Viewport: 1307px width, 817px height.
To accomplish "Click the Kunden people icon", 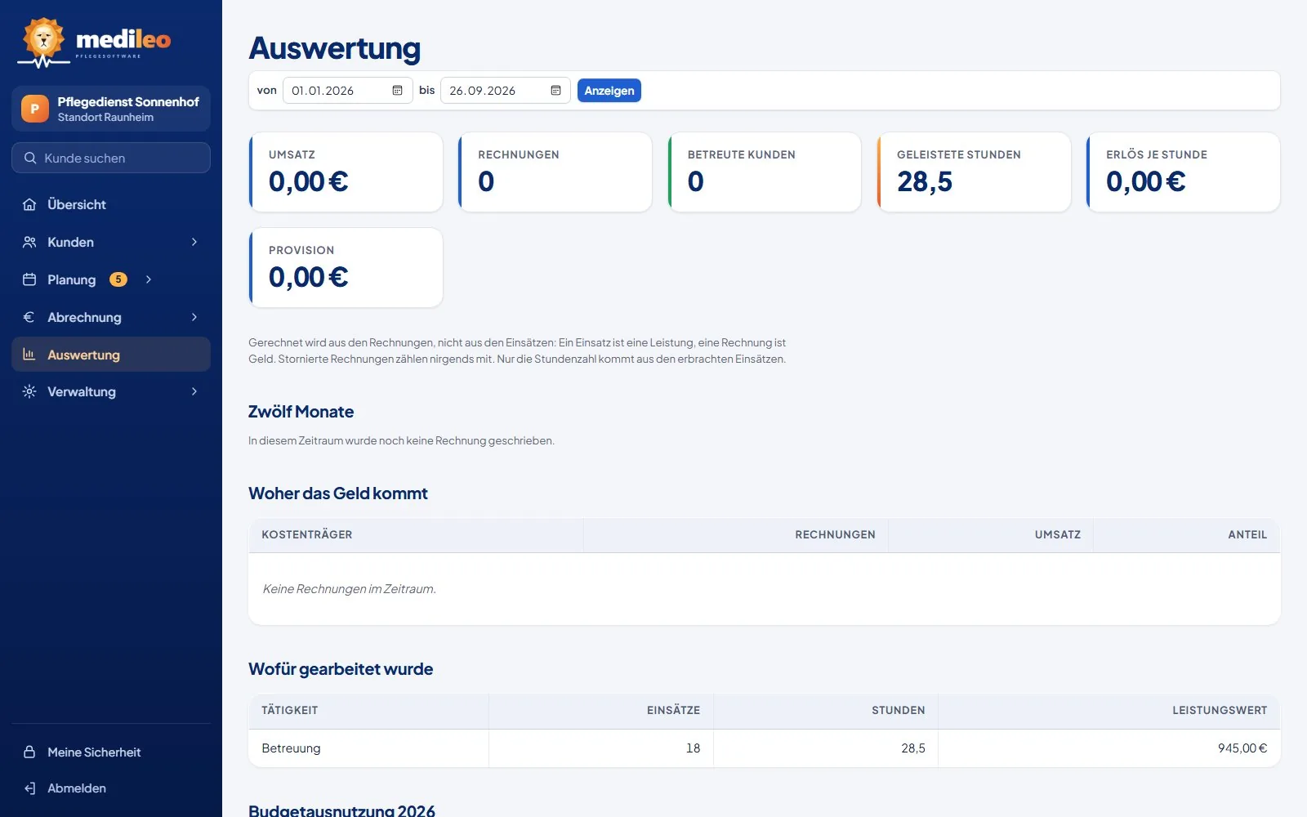I will [29, 242].
